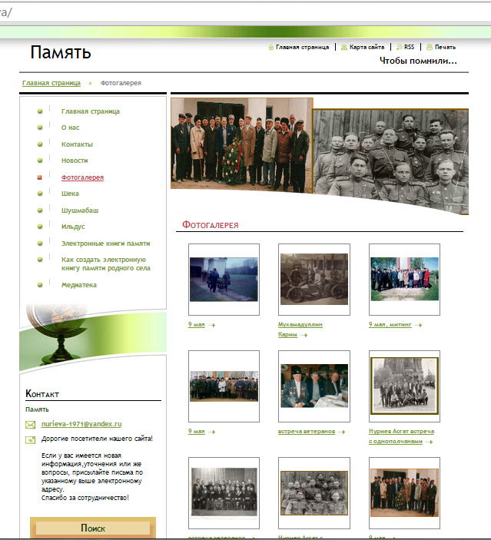Click the home icon beside Главная страница
The width and height of the screenshot is (491, 540).
coord(271,48)
